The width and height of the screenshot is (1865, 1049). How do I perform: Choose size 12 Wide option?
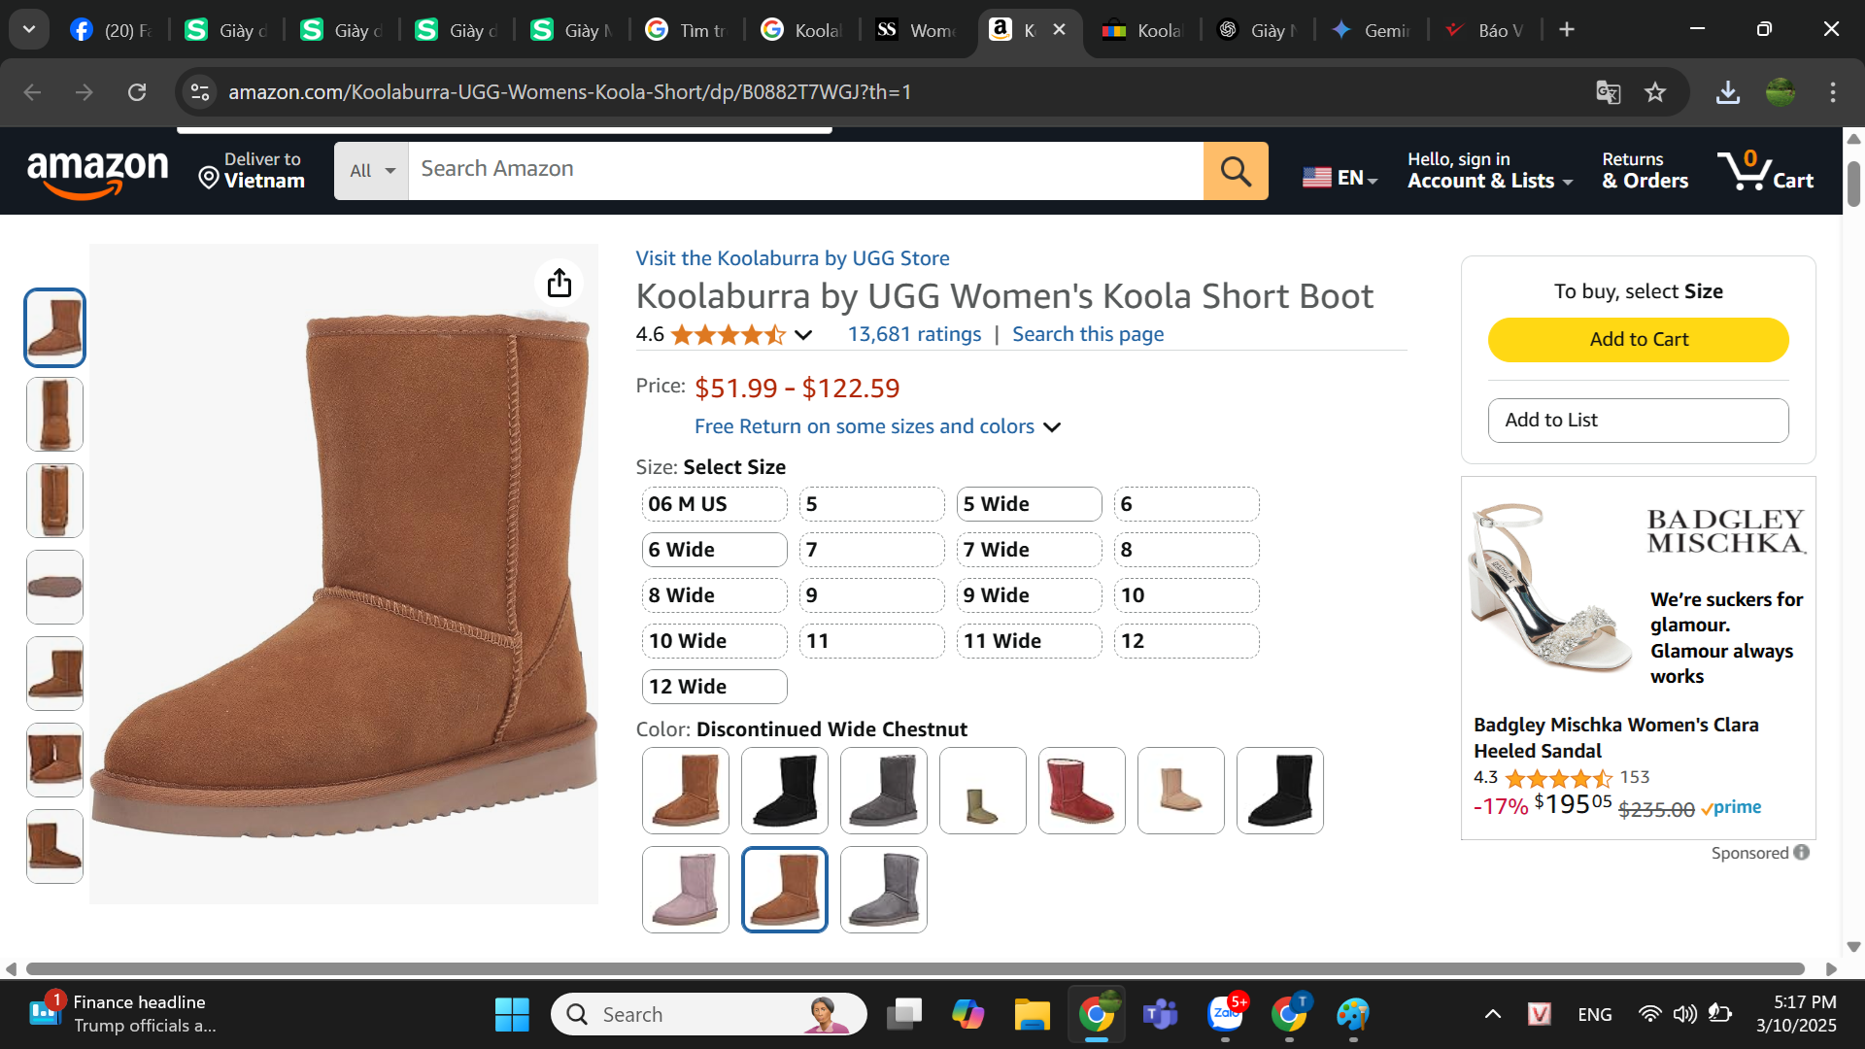click(714, 687)
